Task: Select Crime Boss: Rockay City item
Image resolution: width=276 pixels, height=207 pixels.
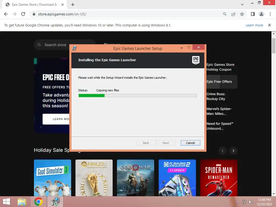Action: [x=216, y=96]
